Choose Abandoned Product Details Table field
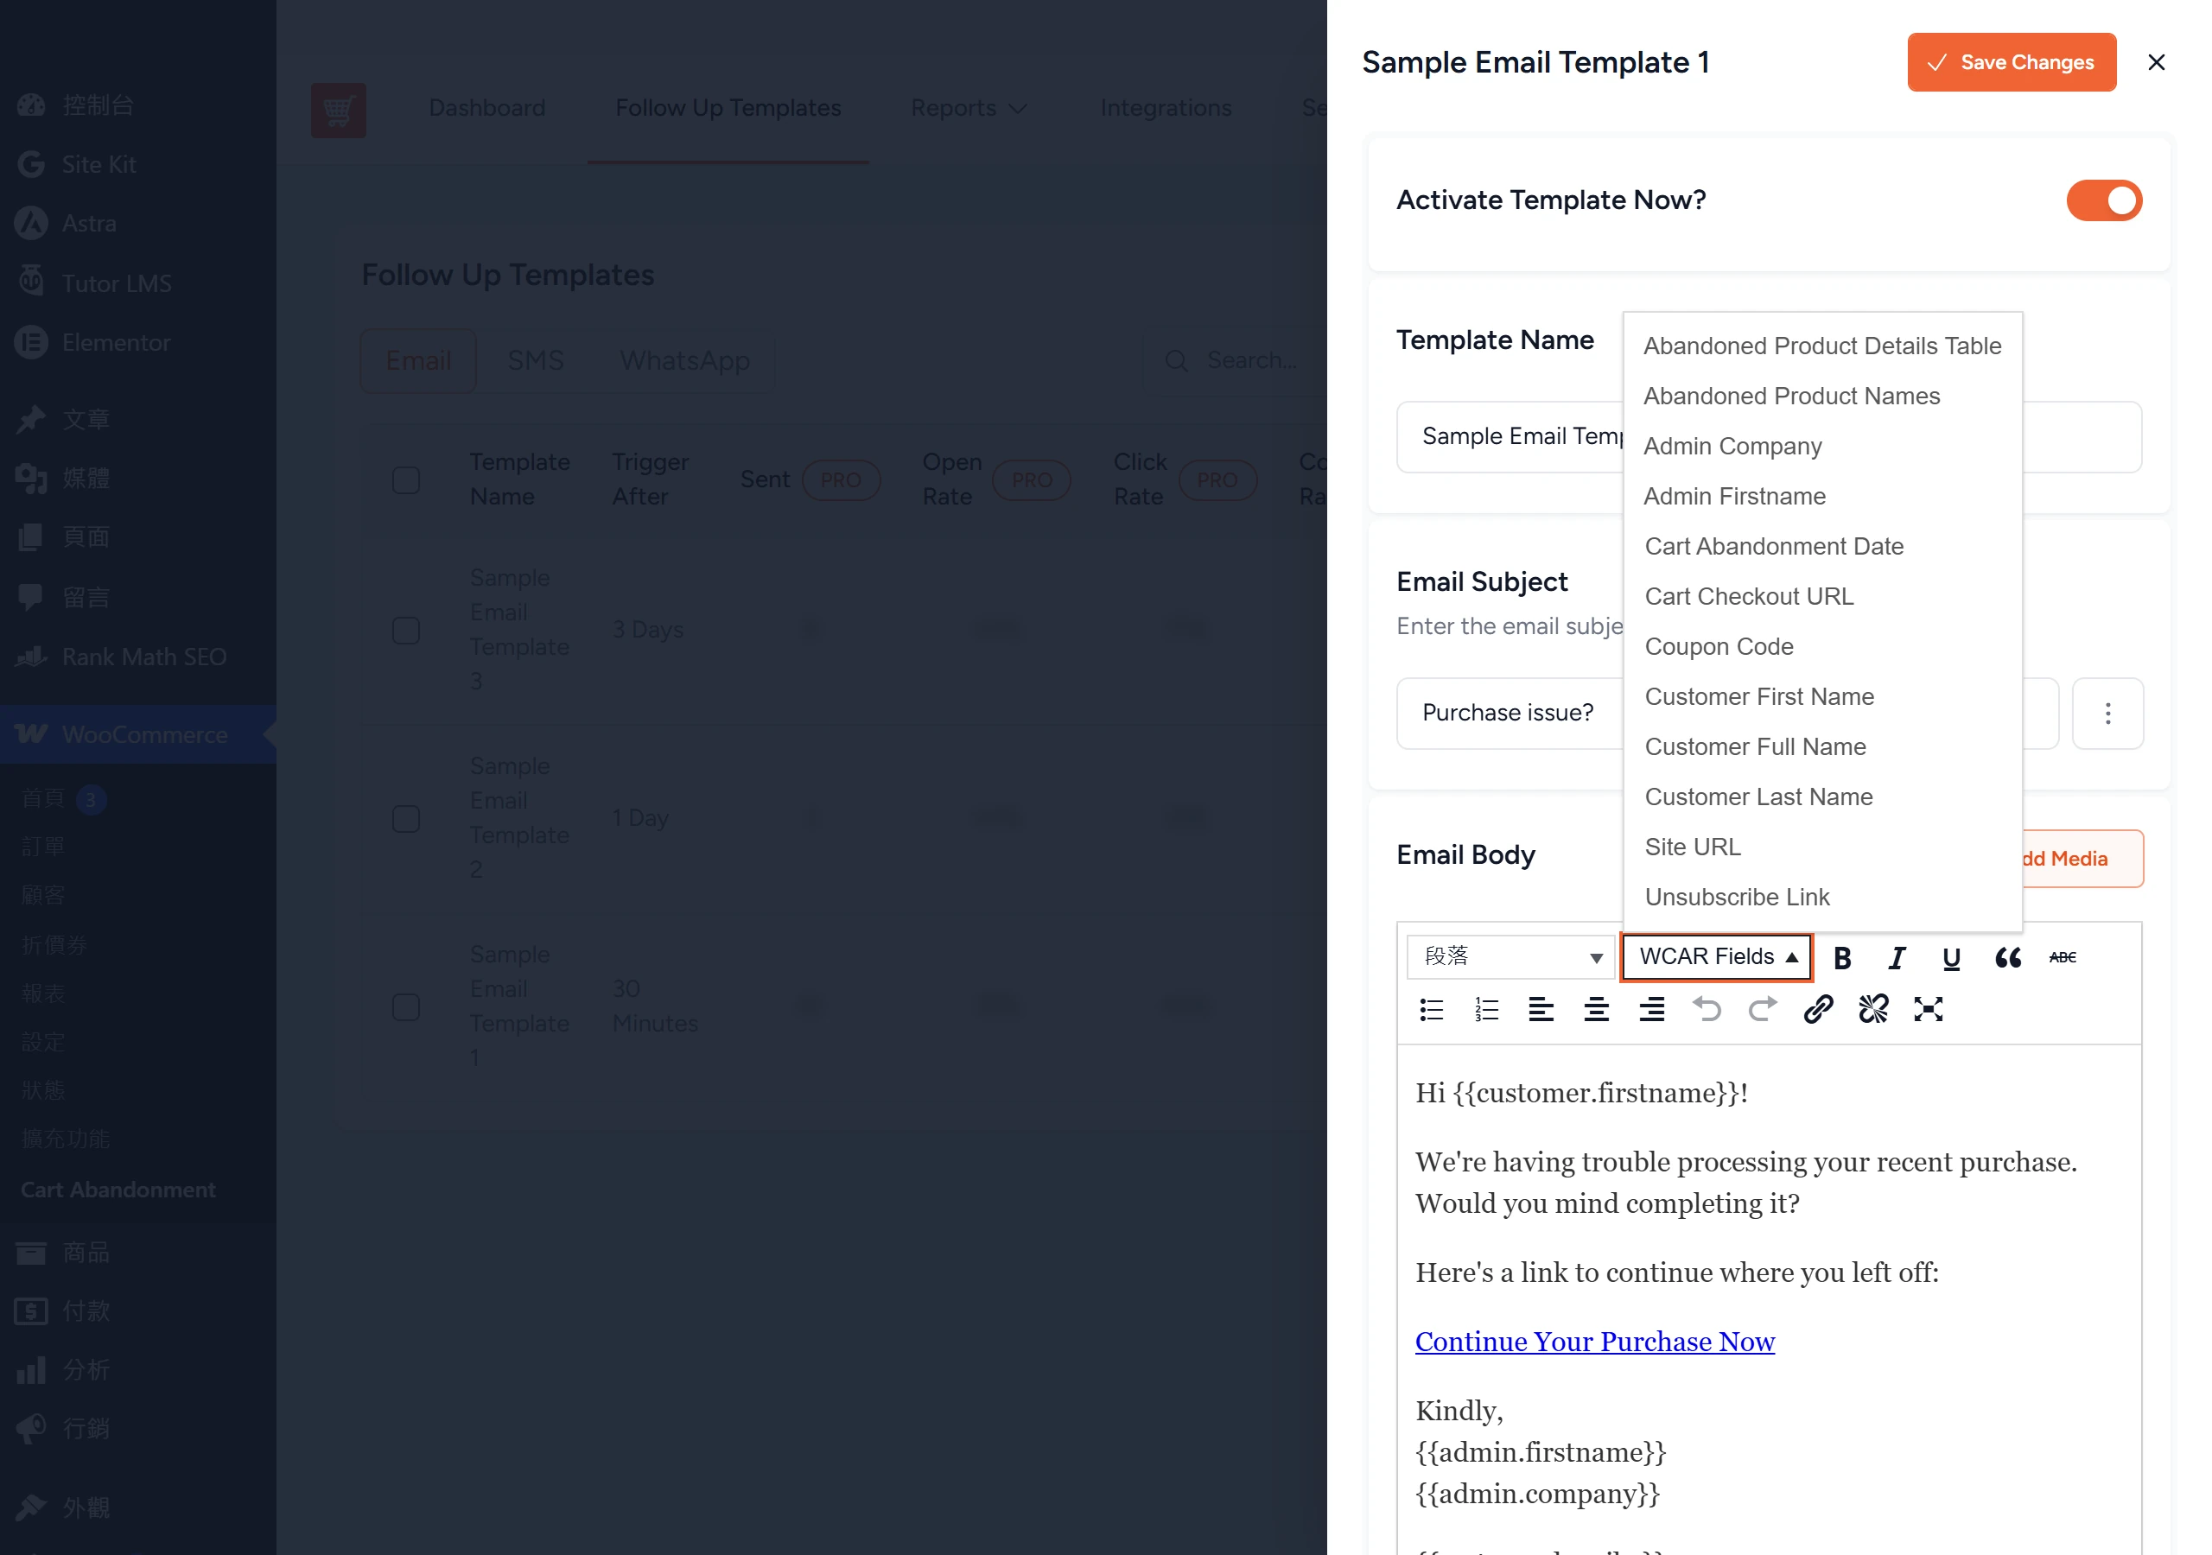The image size is (2212, 1555). coord(1821,346)
